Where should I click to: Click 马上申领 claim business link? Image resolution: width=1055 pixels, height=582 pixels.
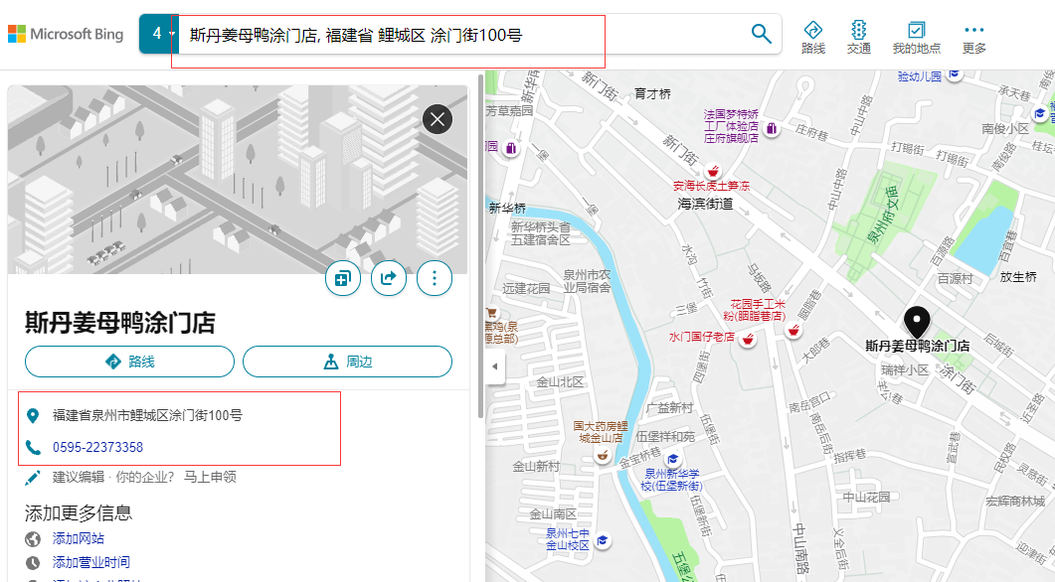click(210, 477)
